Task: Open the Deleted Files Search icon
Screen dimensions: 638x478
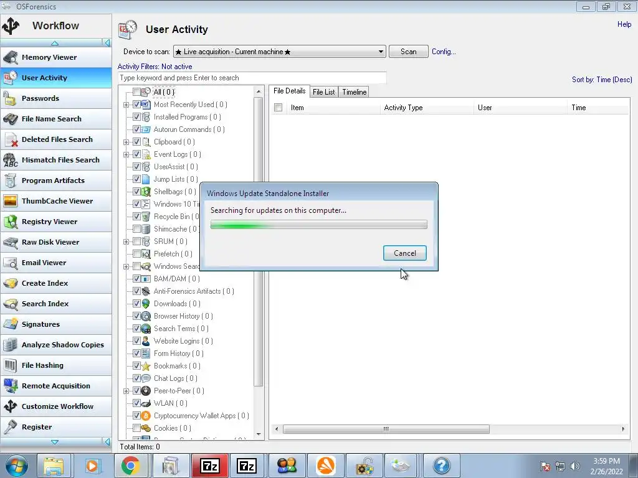Action: 10,139
